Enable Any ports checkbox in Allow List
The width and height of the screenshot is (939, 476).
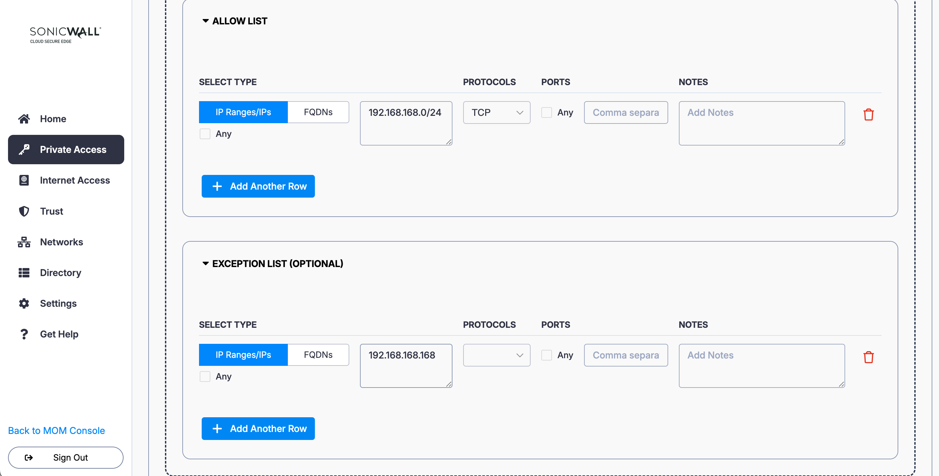[x=546, y=112]
